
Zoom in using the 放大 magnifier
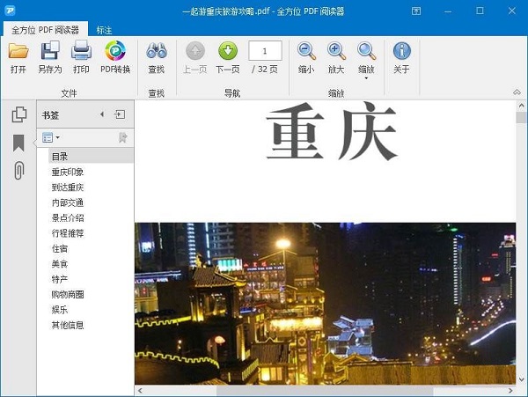click(x=336, y=51)
